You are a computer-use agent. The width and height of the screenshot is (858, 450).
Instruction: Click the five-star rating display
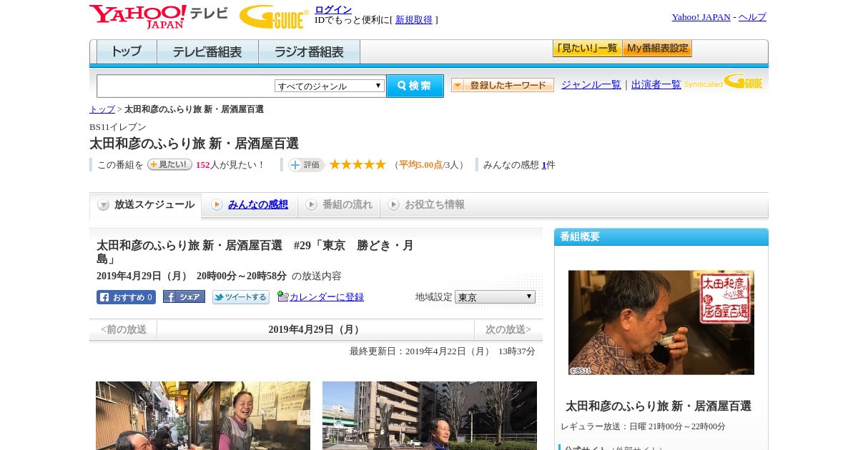click(357, 164)
